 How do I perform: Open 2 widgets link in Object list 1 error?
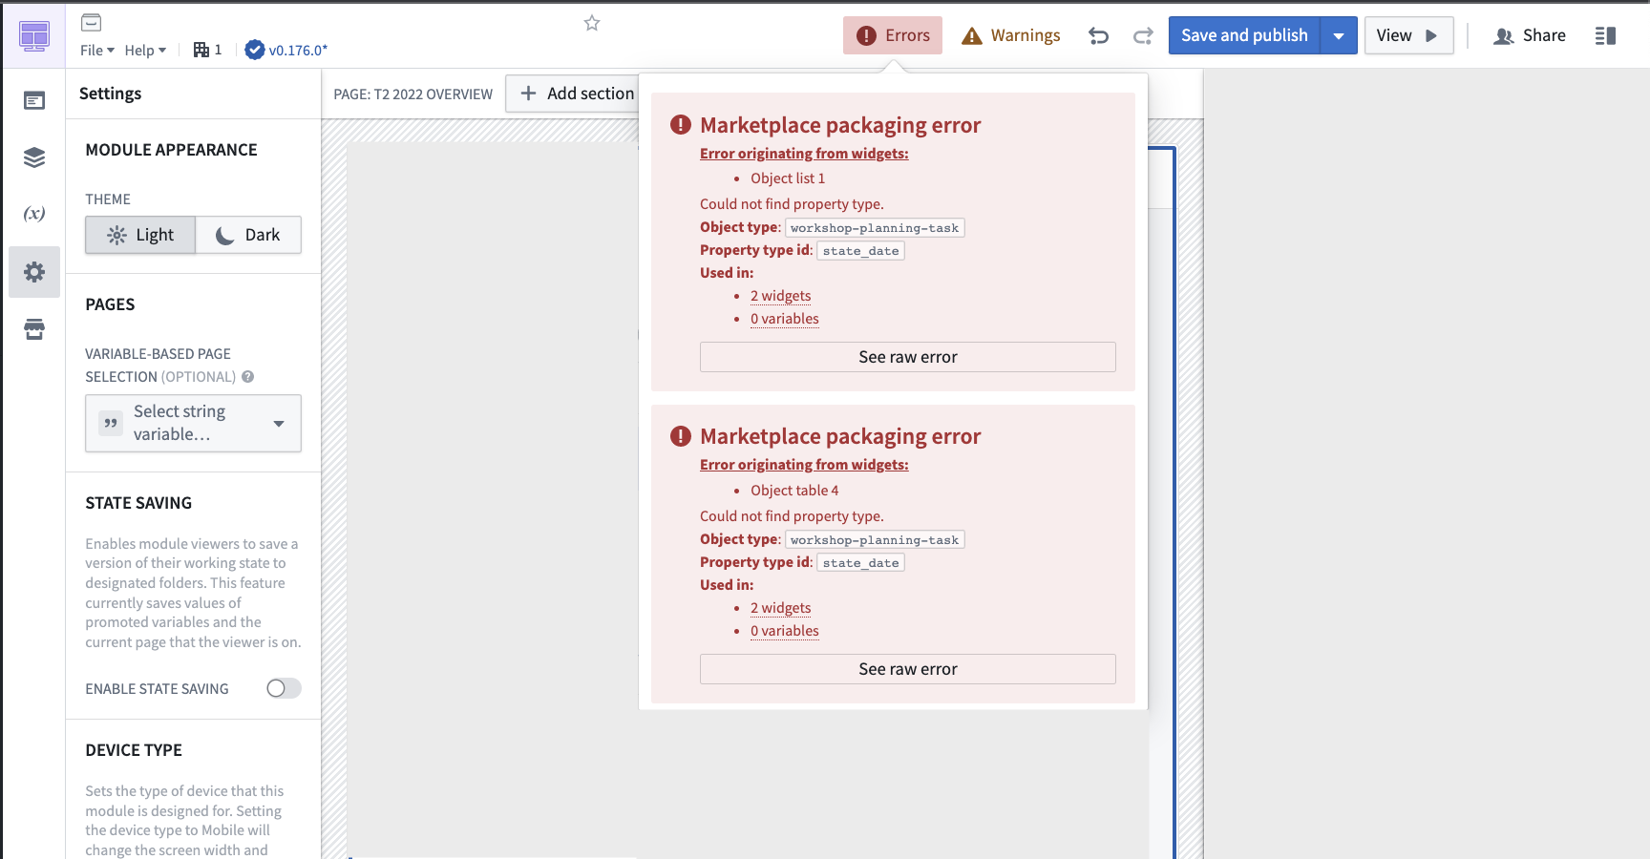coord(780,296)
